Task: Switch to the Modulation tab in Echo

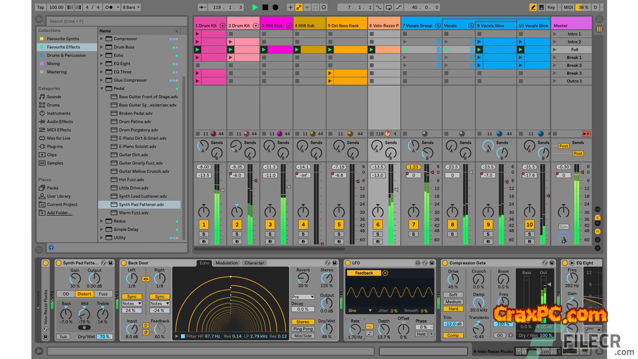Action: tap(227, 263)
